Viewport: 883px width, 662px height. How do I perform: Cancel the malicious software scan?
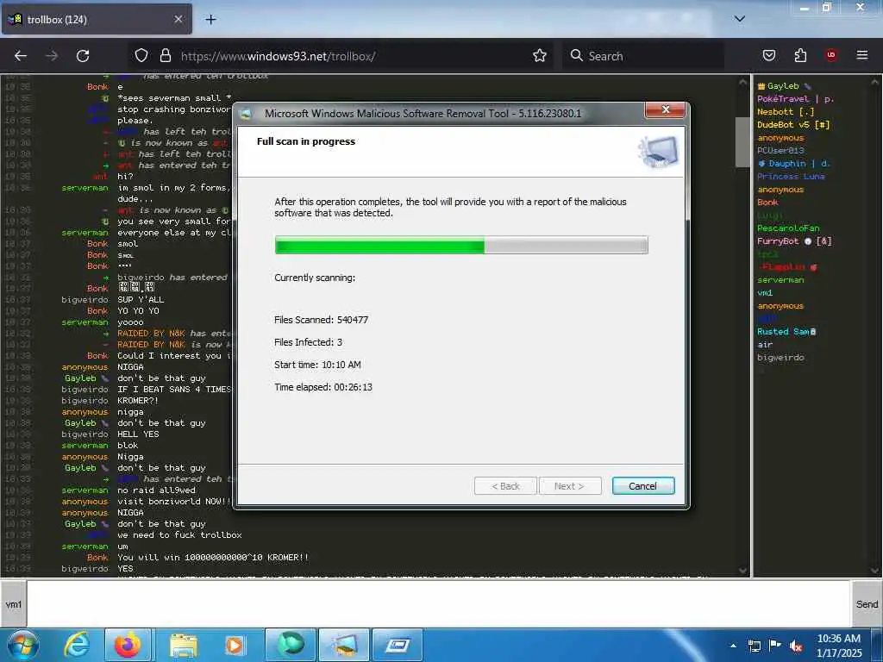point(643,486)
